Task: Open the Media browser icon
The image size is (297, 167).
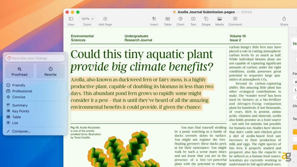Action: (219, 19)
